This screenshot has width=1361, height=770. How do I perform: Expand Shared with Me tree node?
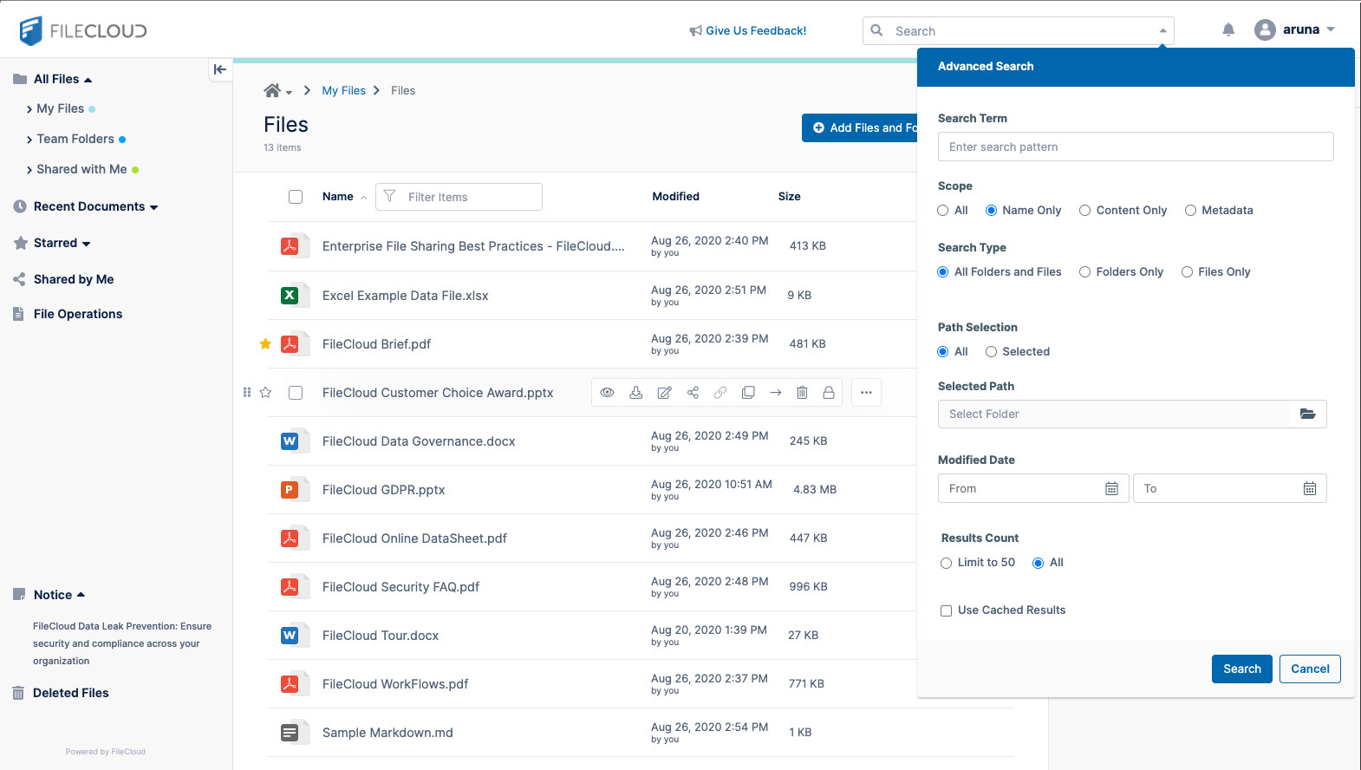(x=29, y=170)
